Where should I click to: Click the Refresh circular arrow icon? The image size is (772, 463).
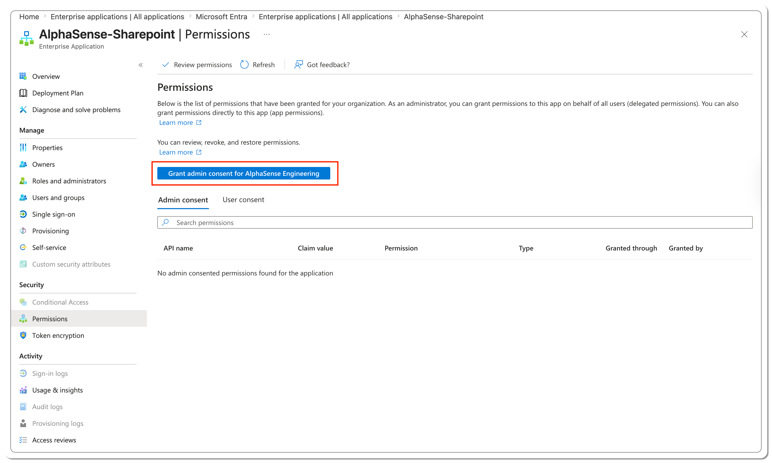pyautogui.click(x=244, y=65)
